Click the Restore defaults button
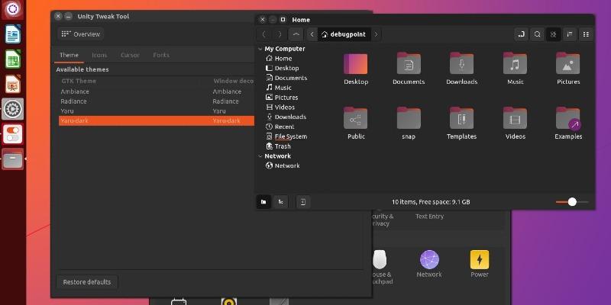This screenshot has height=305, width=611. pyautogui.click(x=87, y=282)
